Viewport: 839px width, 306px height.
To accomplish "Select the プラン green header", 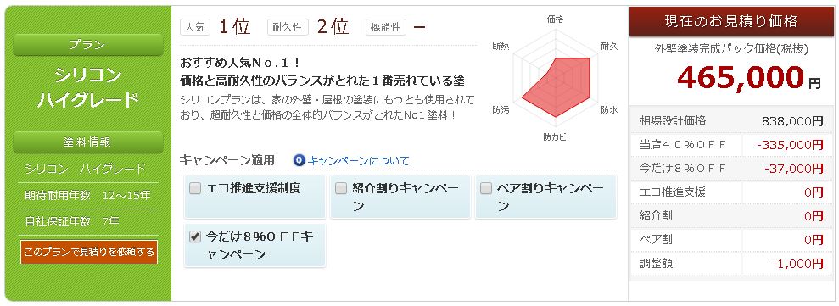I will click(87, 45).
